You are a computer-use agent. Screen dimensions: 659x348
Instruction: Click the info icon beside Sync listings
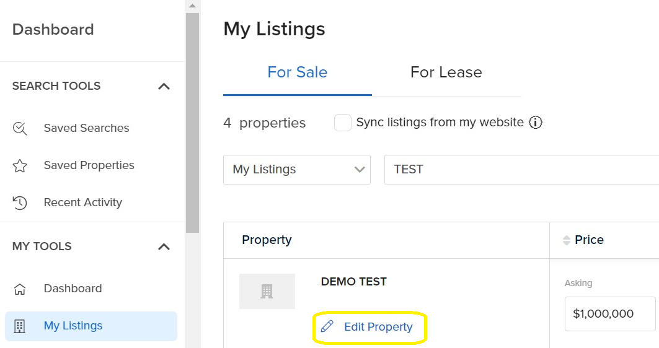536,123
